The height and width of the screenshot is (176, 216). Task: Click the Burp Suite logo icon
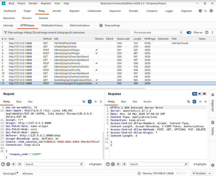point(3,3)
